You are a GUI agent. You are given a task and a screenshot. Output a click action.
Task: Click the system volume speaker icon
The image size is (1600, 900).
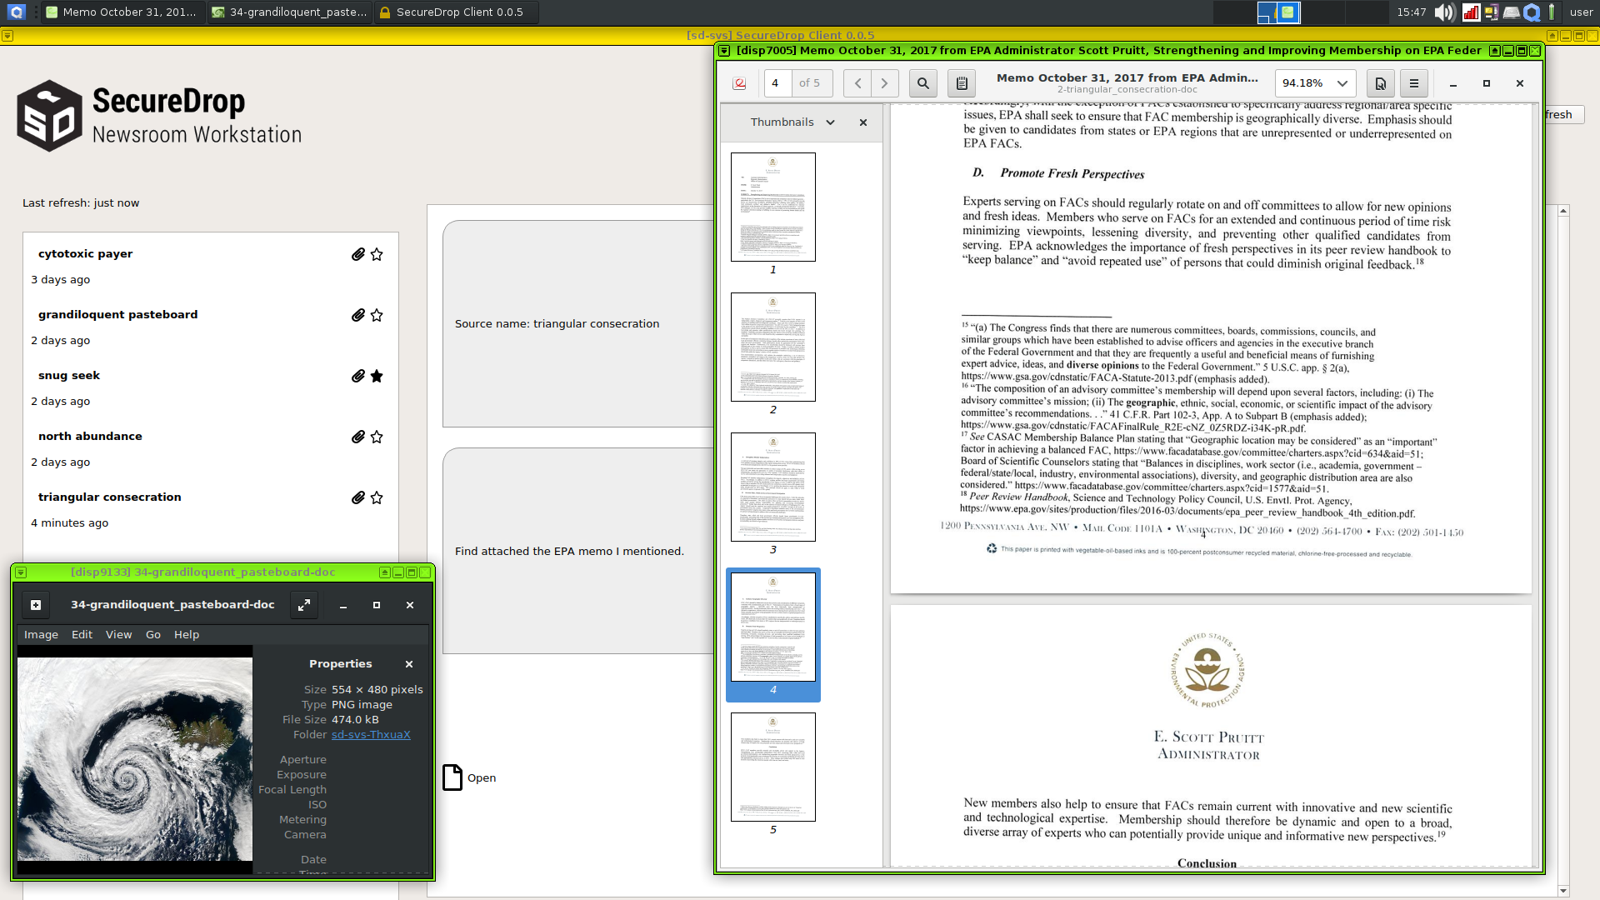[x=1444, y=12]
